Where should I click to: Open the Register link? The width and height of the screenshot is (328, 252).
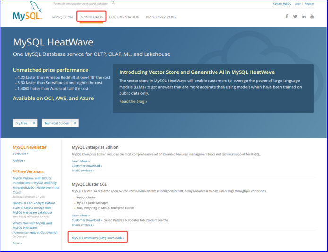[x=310, y=4]
